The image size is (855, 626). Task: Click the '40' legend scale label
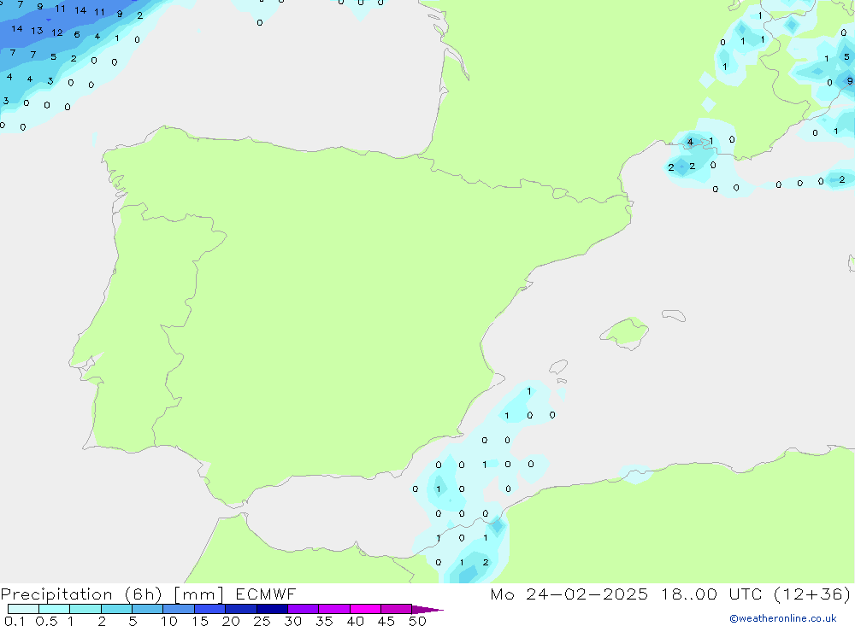tap(356, 621)
